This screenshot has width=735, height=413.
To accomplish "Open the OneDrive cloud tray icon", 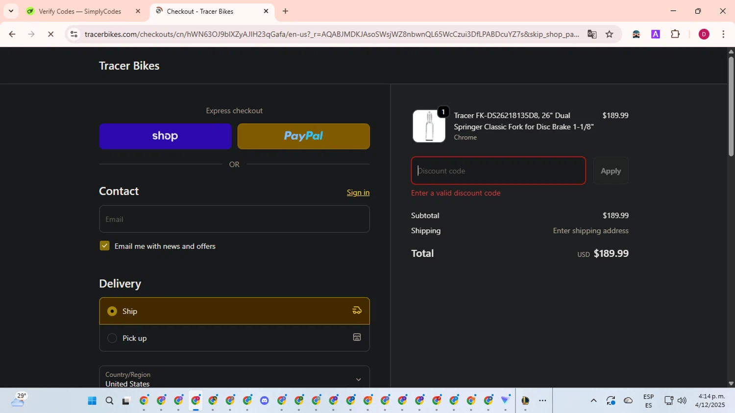I will tap(628, 401).
